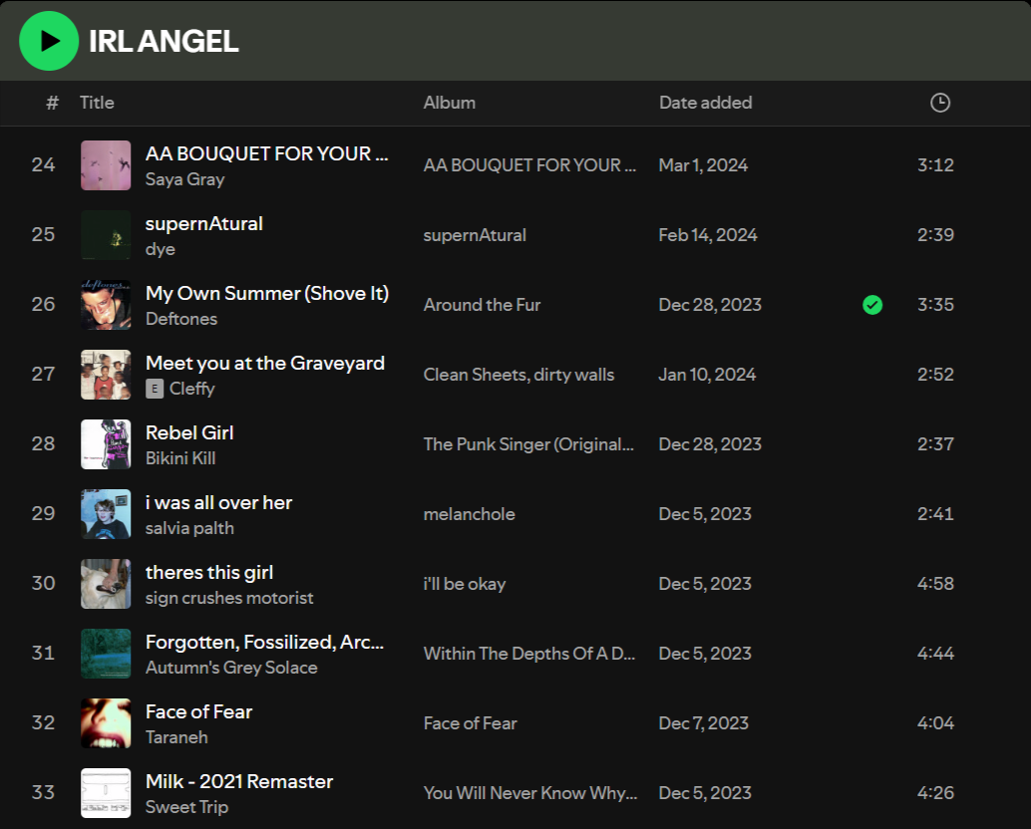The height and width of the screenshot is (829, 1031).
Task: Click track number 24
Action: tap(44, 164)
